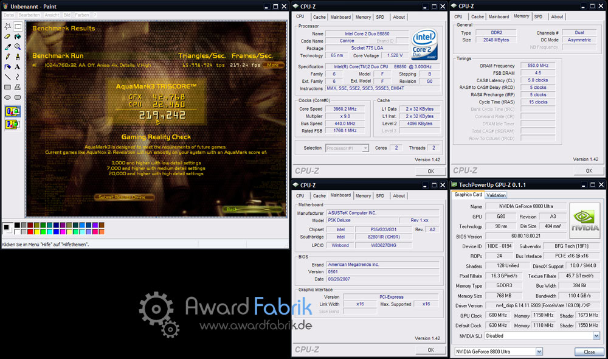608x359 pixels.
Task: Open About tab in top-left CPU-Z window
Action: 399,17
